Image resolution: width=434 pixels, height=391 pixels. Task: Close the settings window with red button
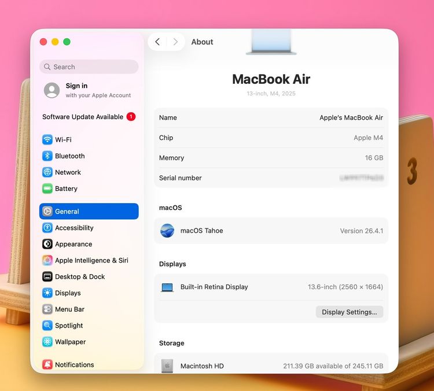tap(43, 42)
